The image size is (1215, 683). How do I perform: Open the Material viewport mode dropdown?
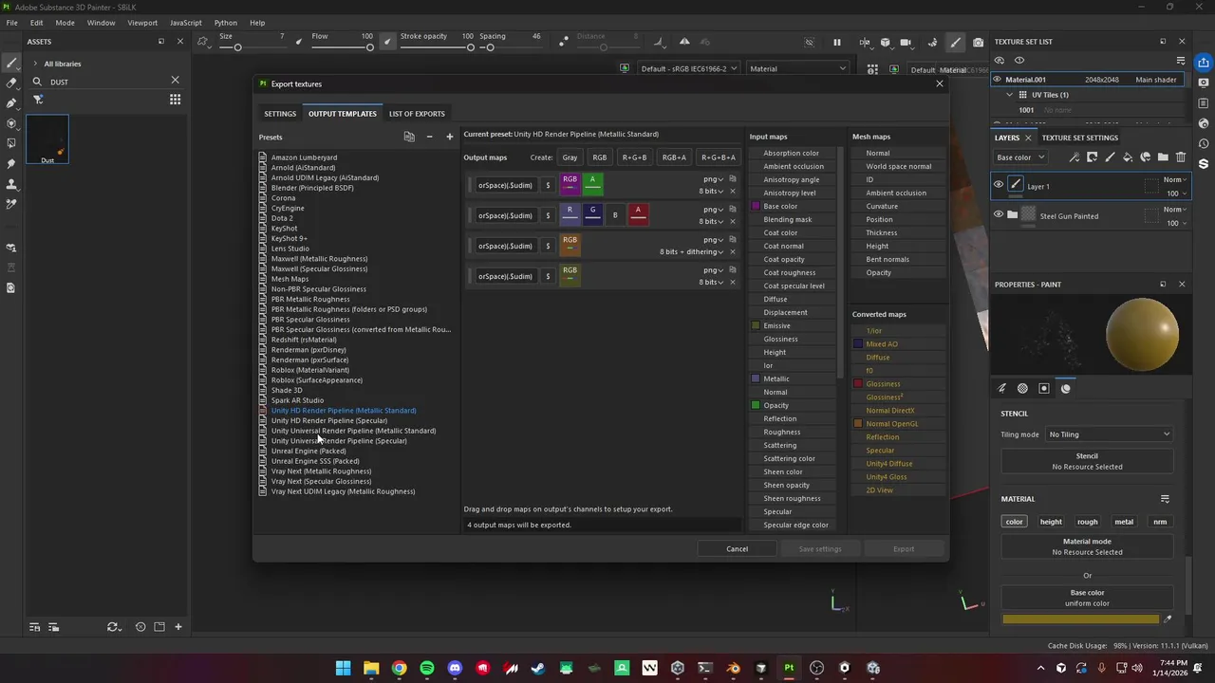pyautogui.click(x=797, y=68)
